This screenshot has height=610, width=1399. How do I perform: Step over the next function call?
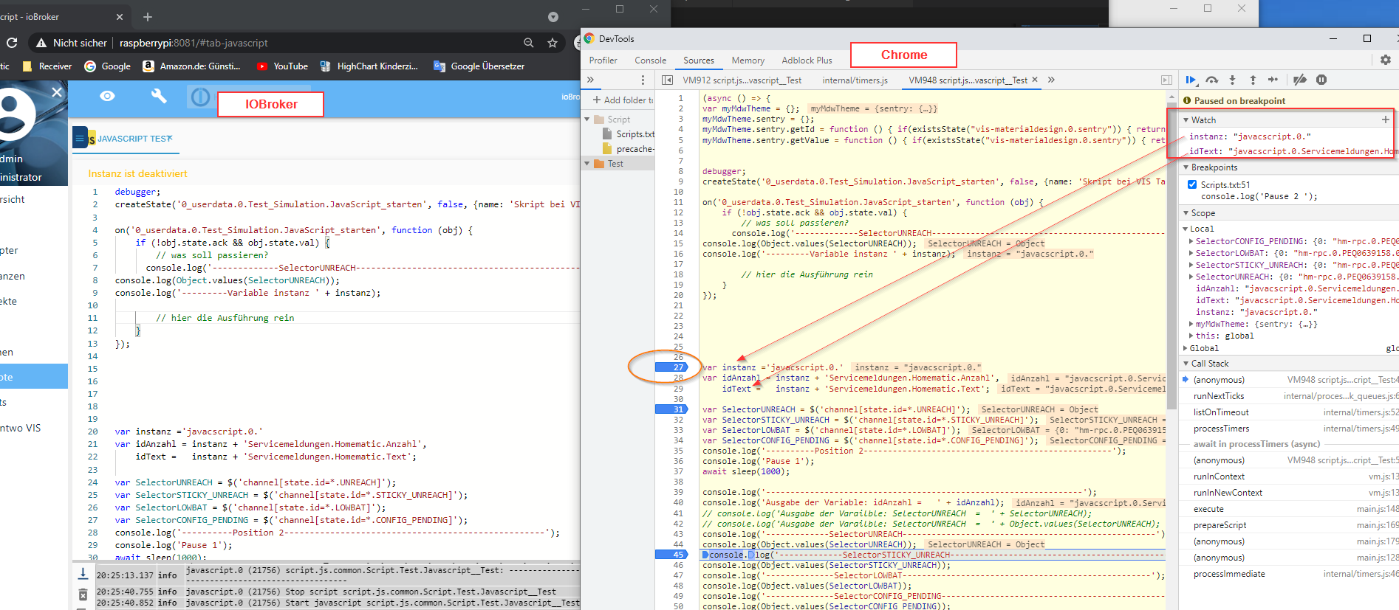point(1211,80)
